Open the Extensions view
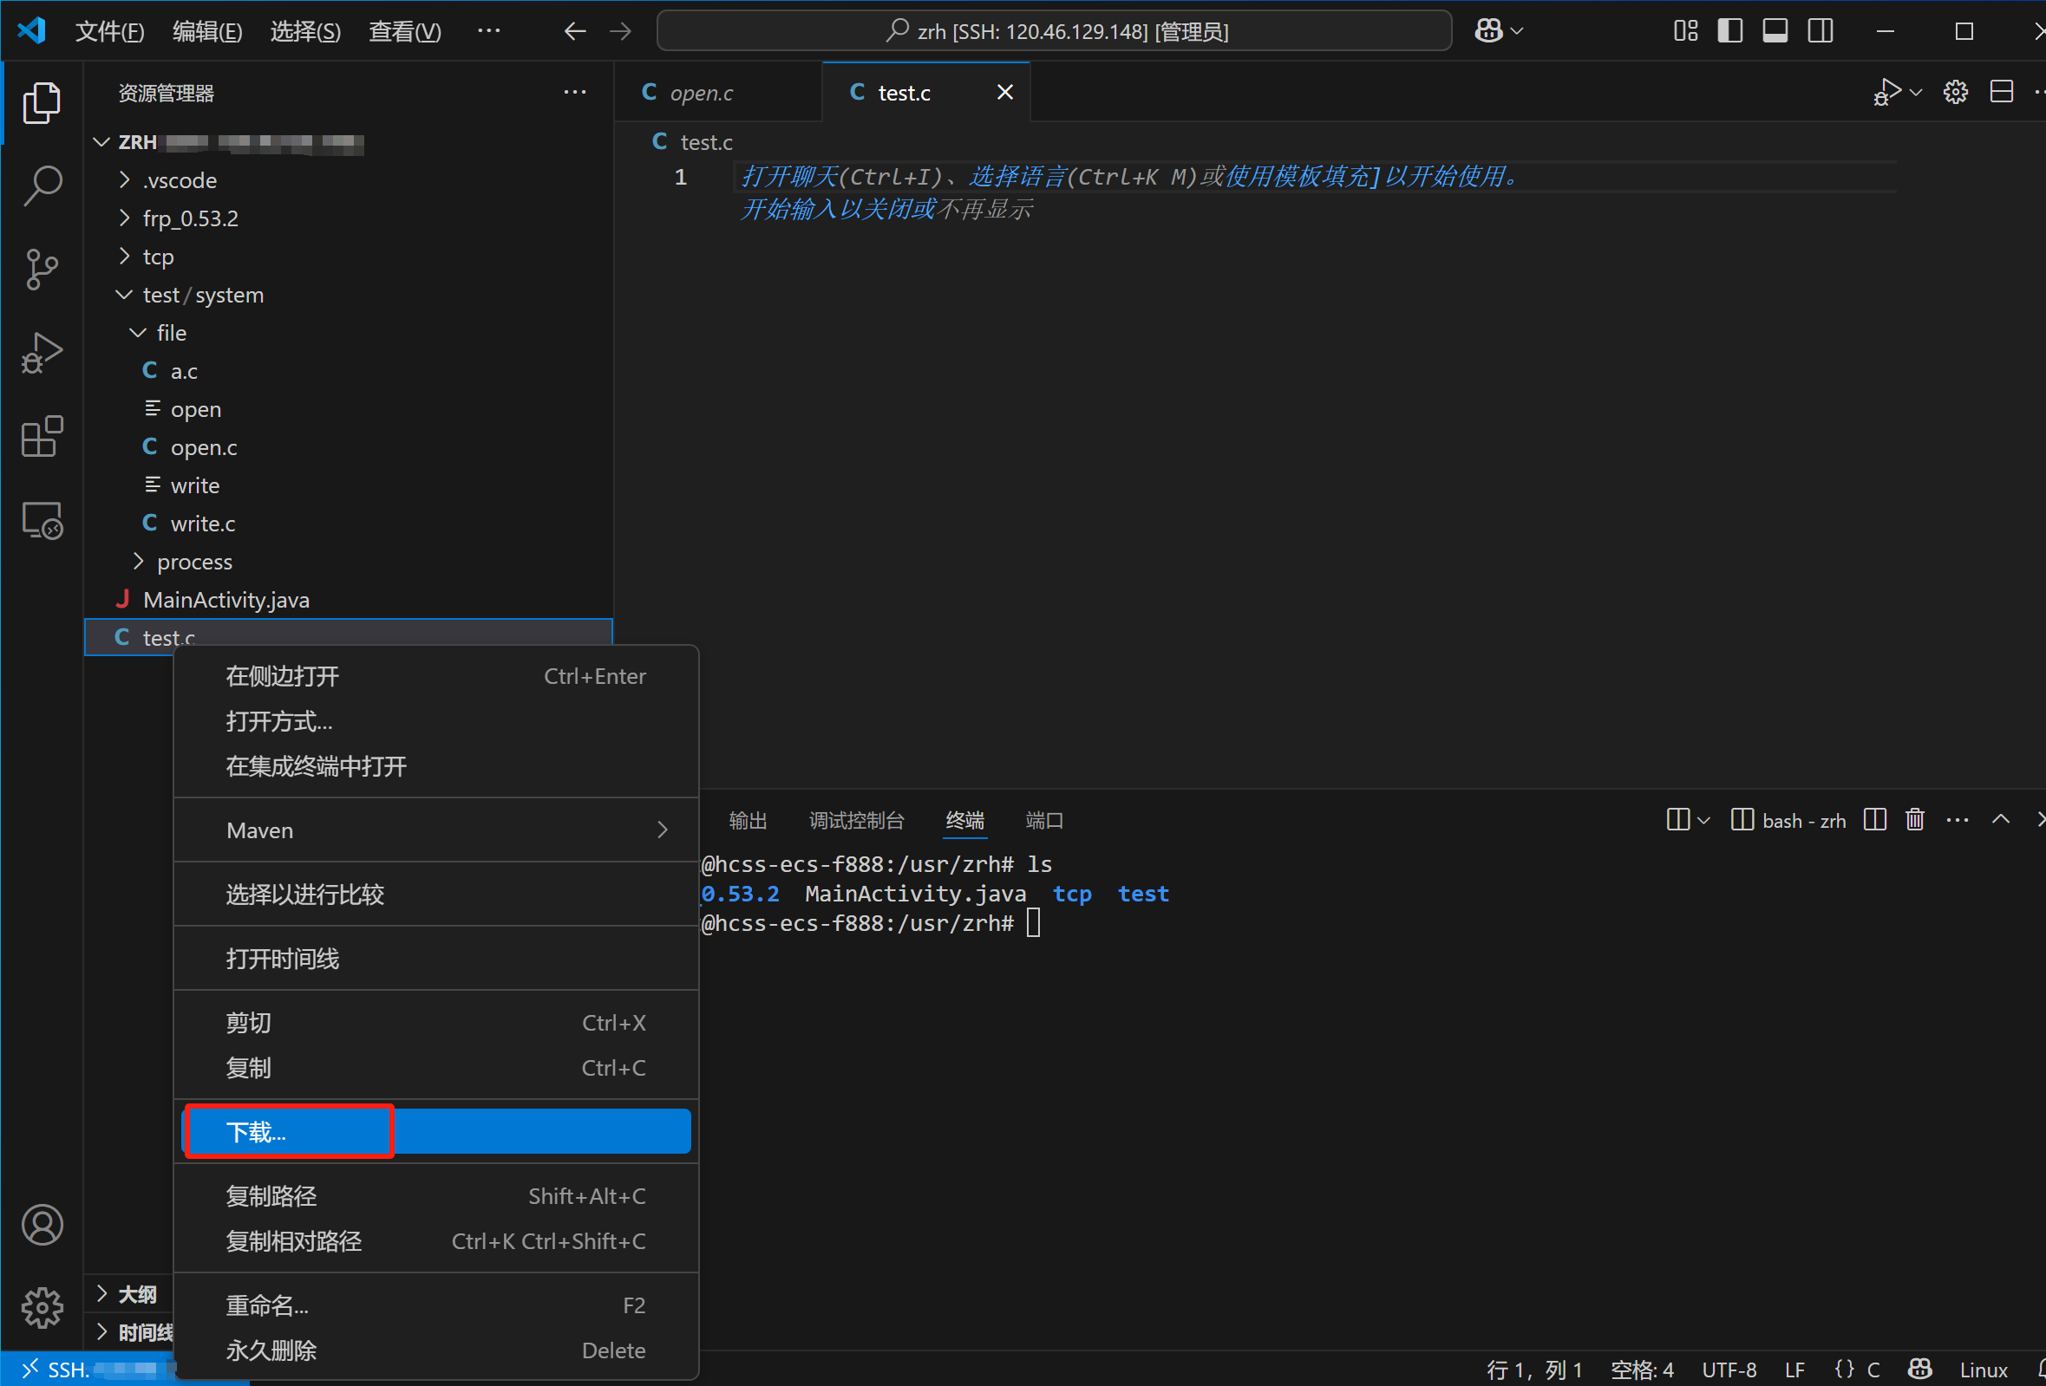This screenshot has height=1386, width=2046. [x=42, y=437]
